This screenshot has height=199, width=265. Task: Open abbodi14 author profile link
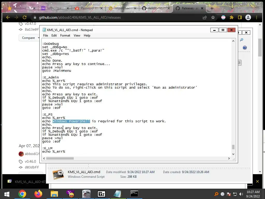pos(32,154)
